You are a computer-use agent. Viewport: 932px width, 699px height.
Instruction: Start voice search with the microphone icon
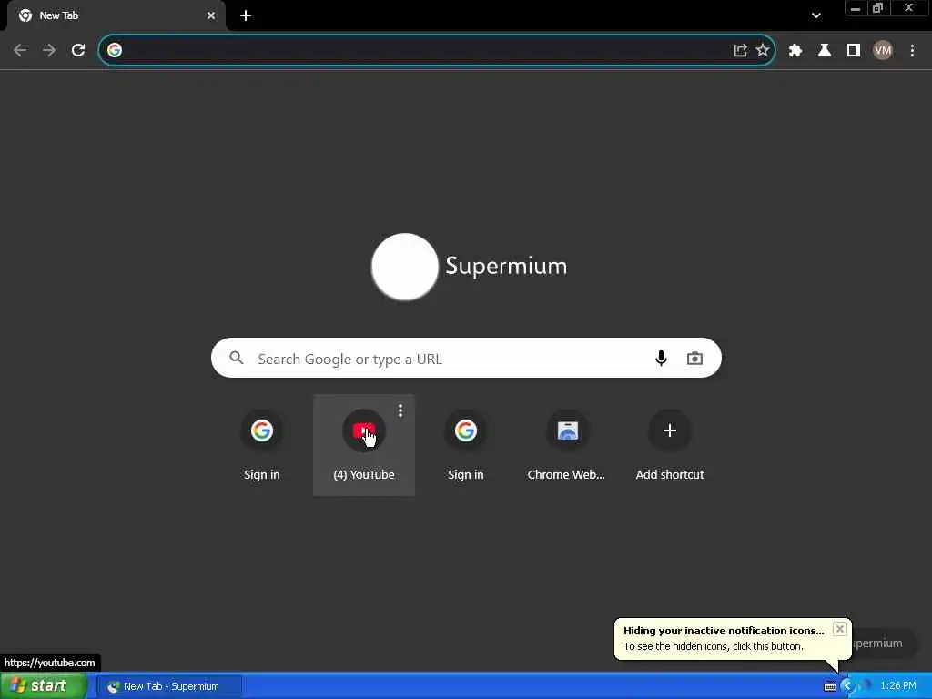[661, 358]
